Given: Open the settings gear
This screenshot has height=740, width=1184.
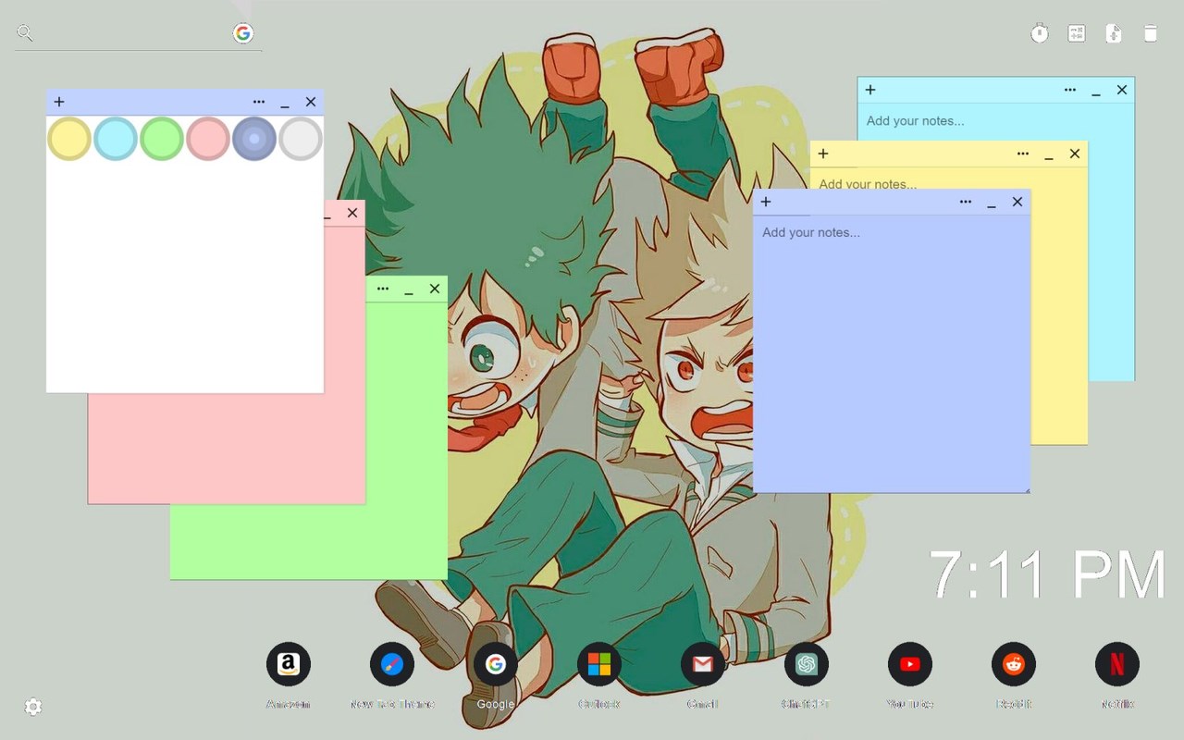Looking at the screenshot, I should pyautogui.click(x=33, y=707).
